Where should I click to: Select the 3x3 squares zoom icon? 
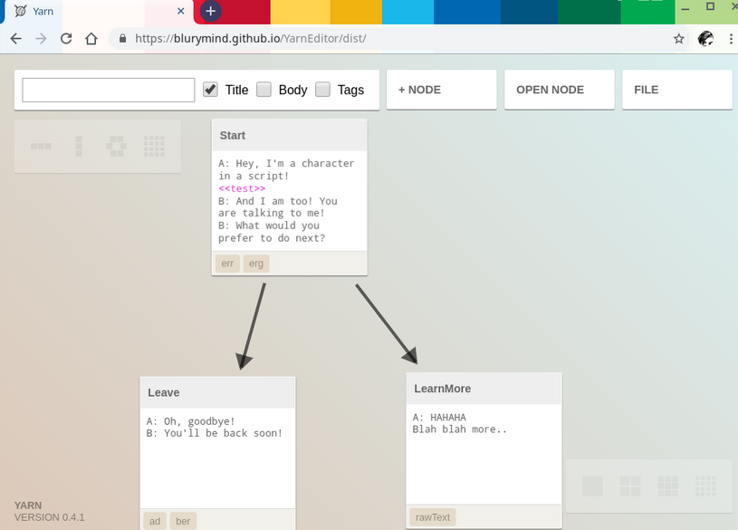pos(668,487)
